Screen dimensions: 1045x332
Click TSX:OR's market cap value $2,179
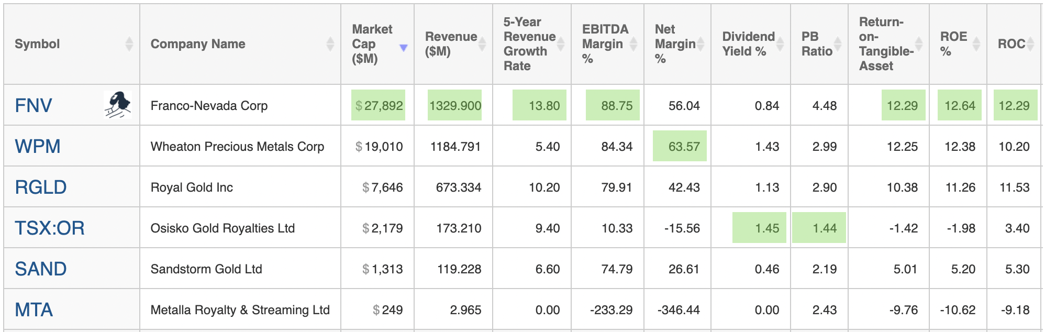[x=383, y=228]
